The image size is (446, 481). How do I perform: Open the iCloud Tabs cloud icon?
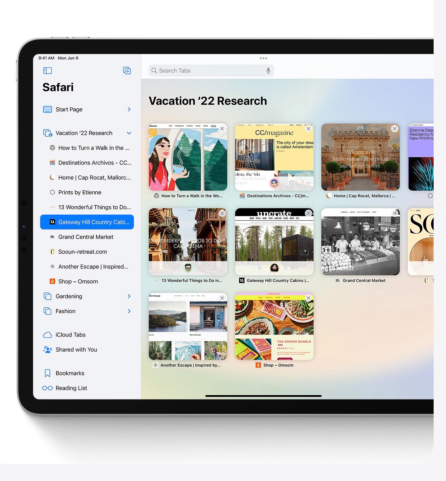[x=47, y=335]
